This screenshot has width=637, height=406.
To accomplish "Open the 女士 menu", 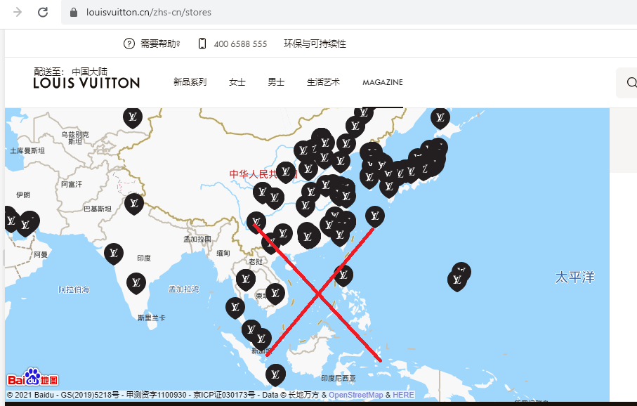I will [x=237, y=82].
